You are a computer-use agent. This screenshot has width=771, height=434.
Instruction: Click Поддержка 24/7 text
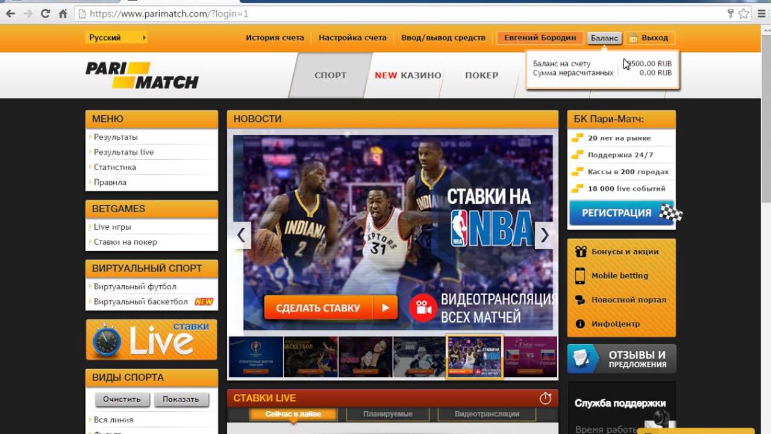pos(620,155)
